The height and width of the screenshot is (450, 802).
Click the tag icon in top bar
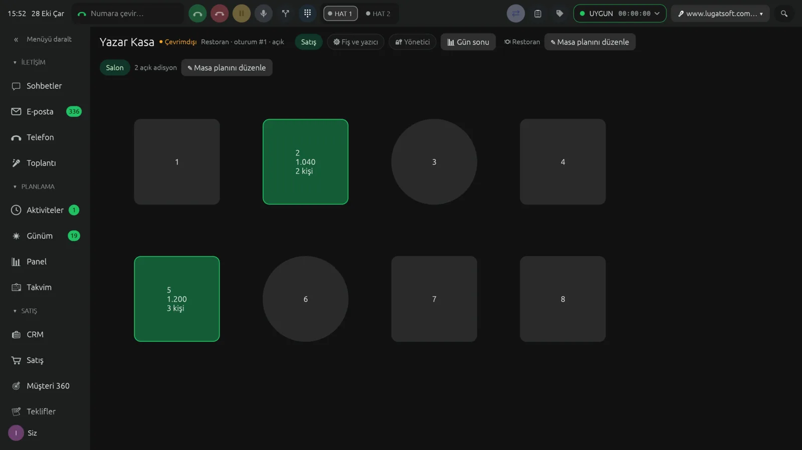[x=560, y=14]
